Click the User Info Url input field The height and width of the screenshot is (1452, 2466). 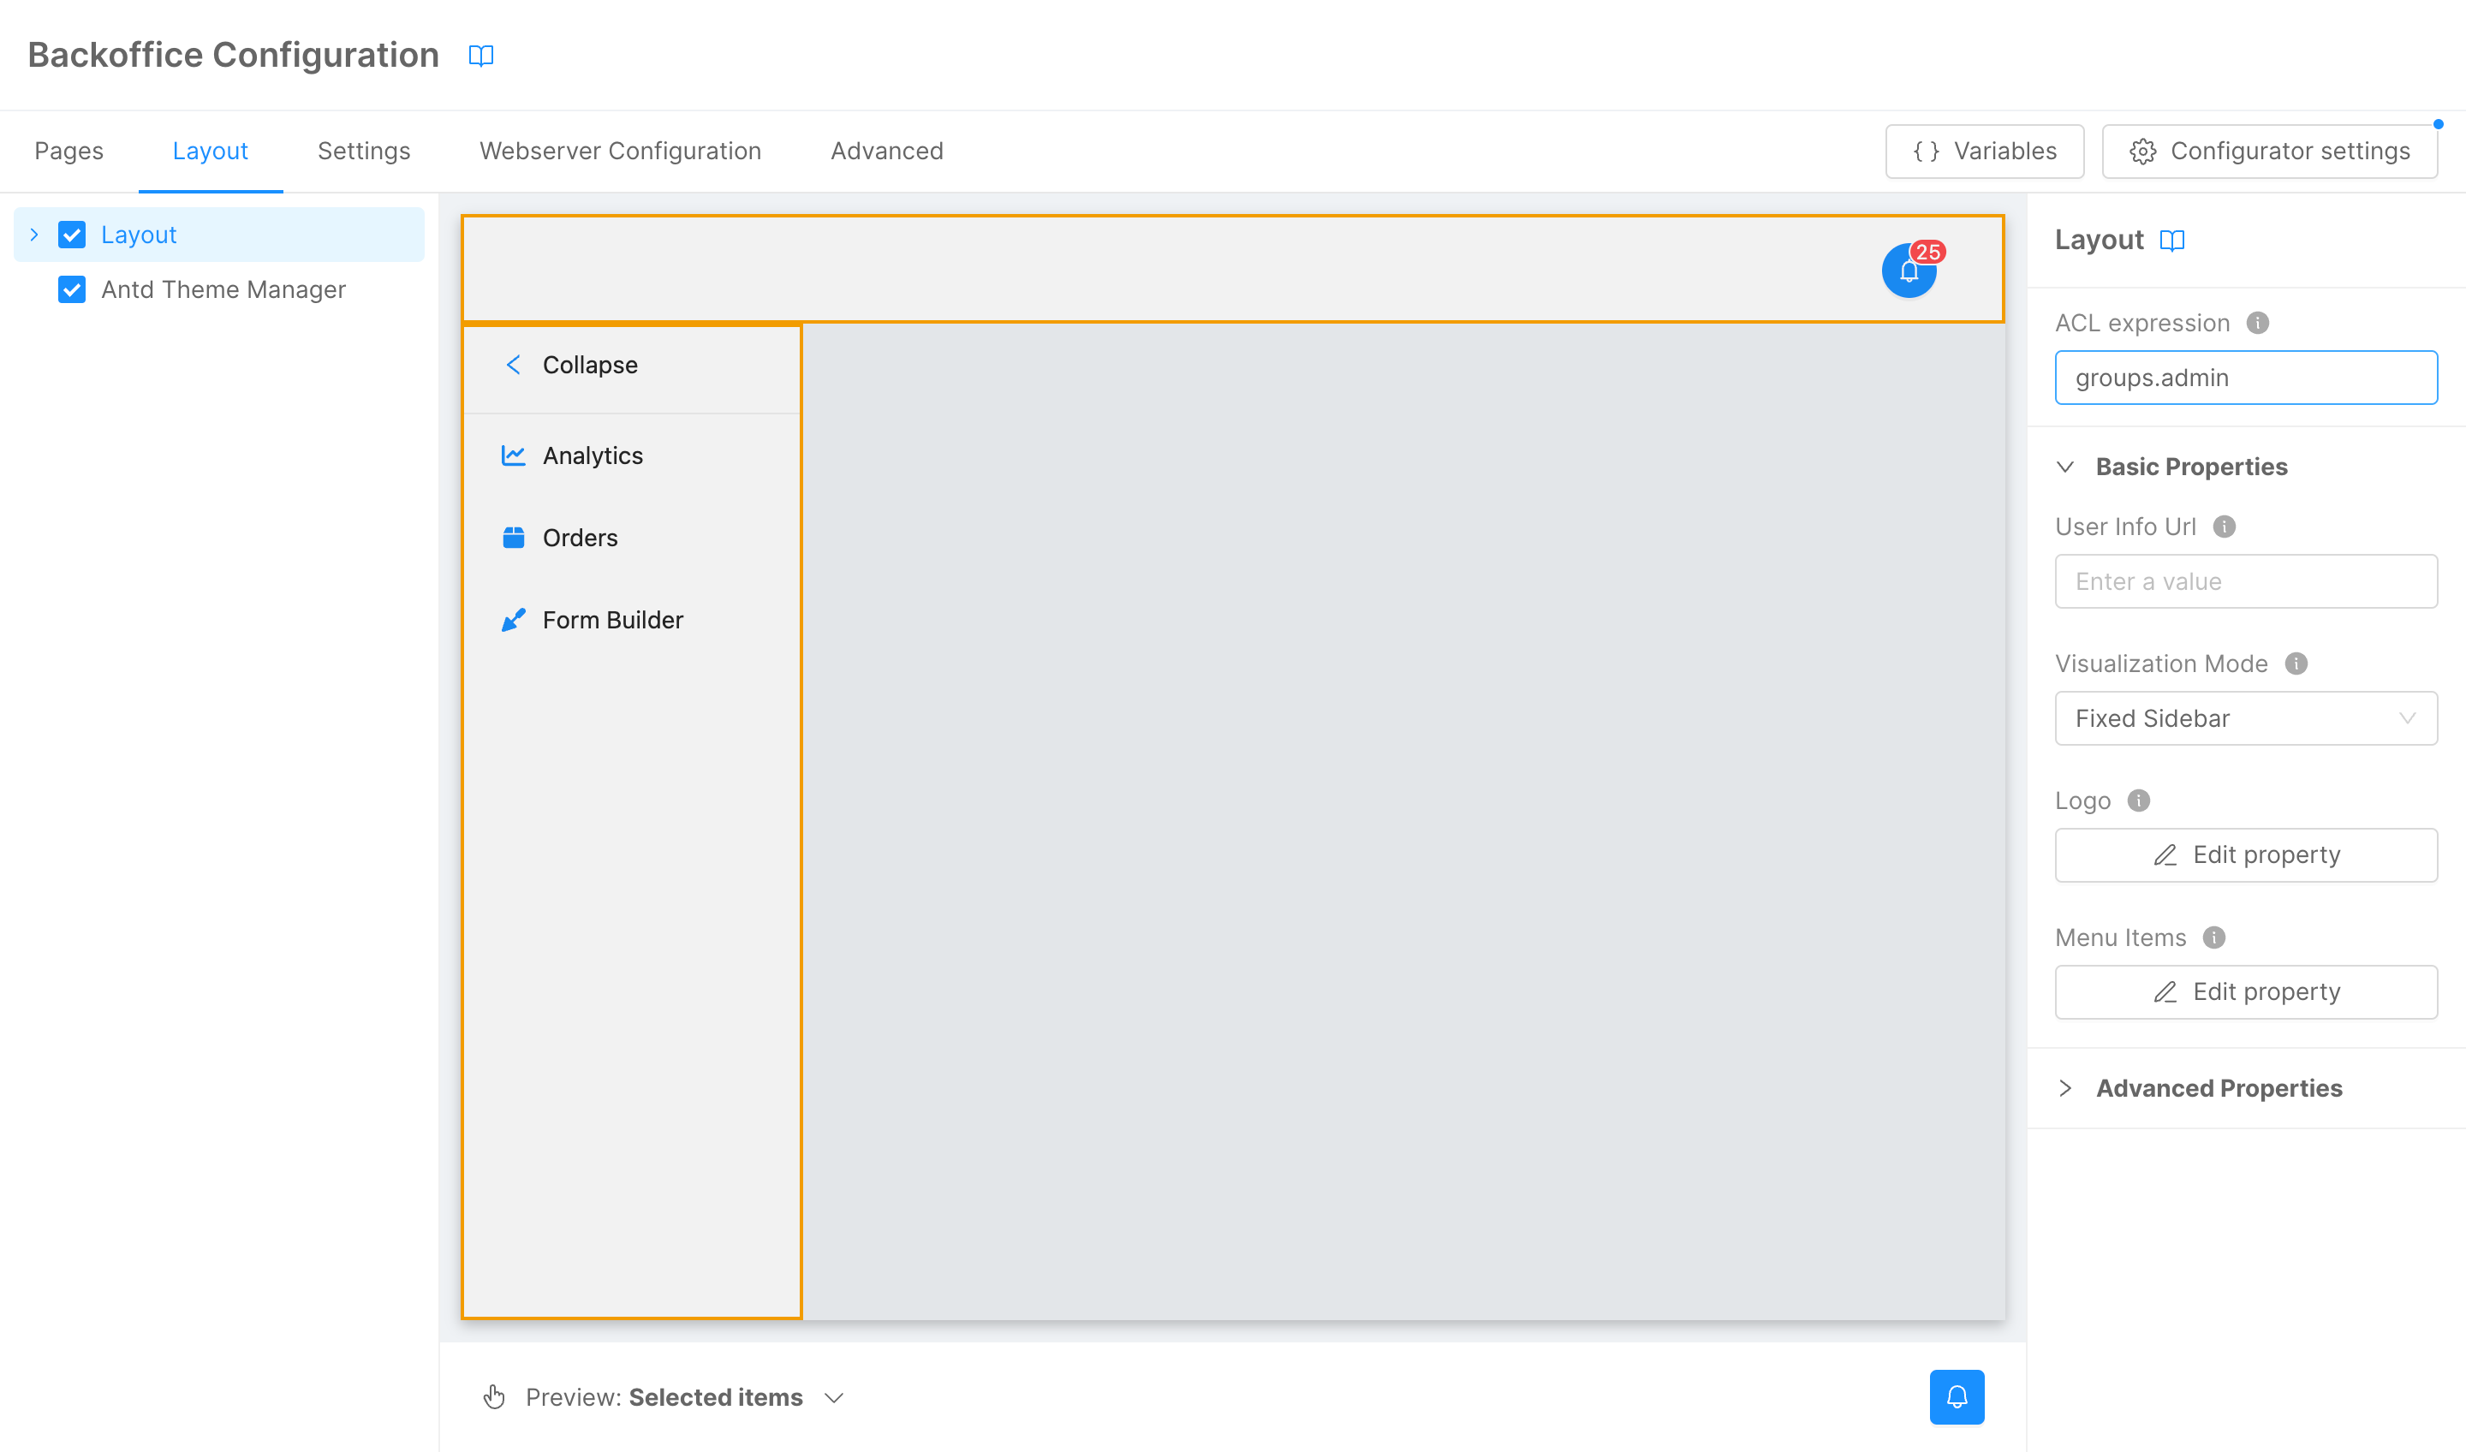coord(2245,581)
